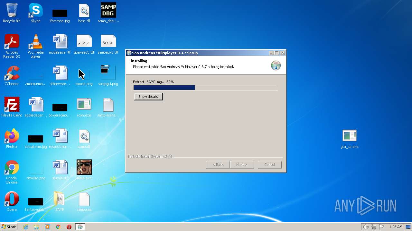Open Chrome from the taskbar

coord(58,227)
